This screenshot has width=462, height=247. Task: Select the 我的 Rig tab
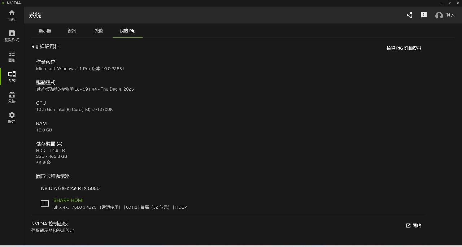127,31
